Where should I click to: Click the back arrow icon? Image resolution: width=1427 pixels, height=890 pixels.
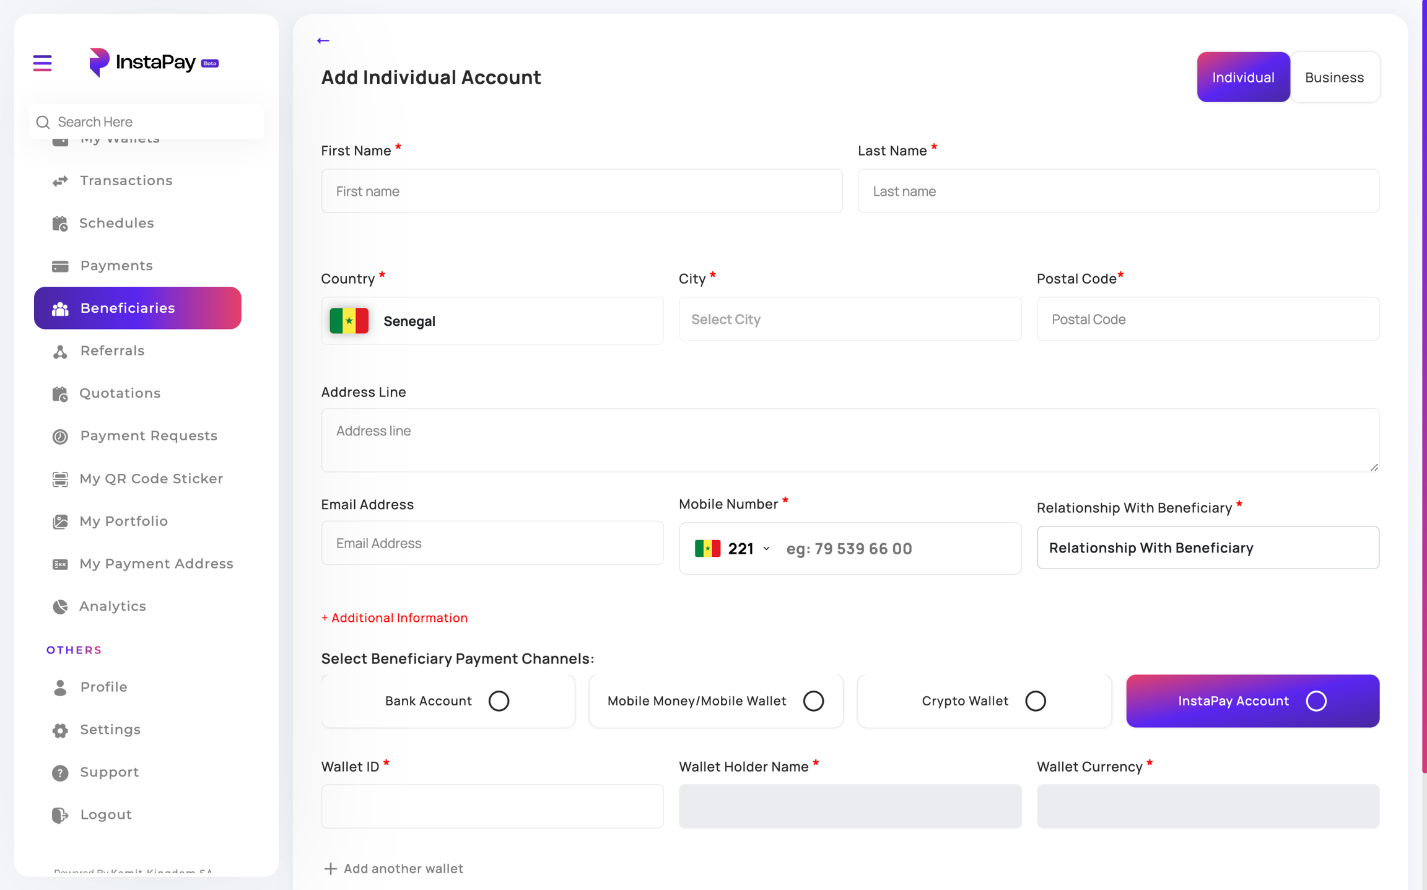[323, 41]
